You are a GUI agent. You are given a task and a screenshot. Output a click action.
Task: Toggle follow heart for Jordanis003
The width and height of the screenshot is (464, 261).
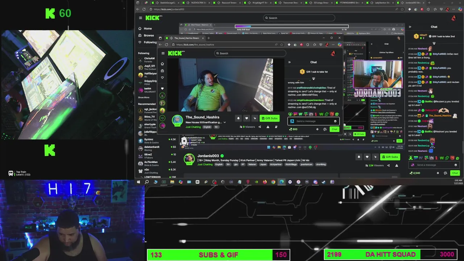click(367, 157)
